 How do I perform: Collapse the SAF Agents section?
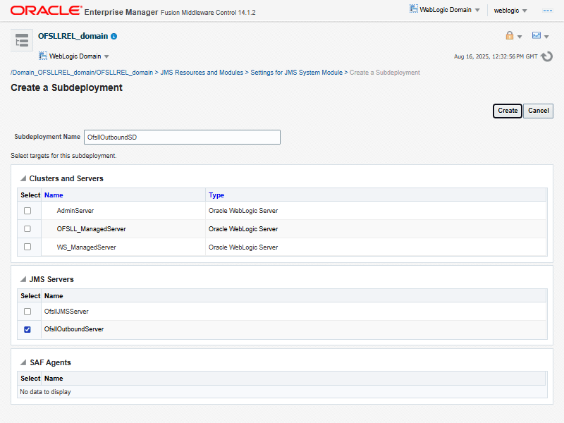coord(23,362)
